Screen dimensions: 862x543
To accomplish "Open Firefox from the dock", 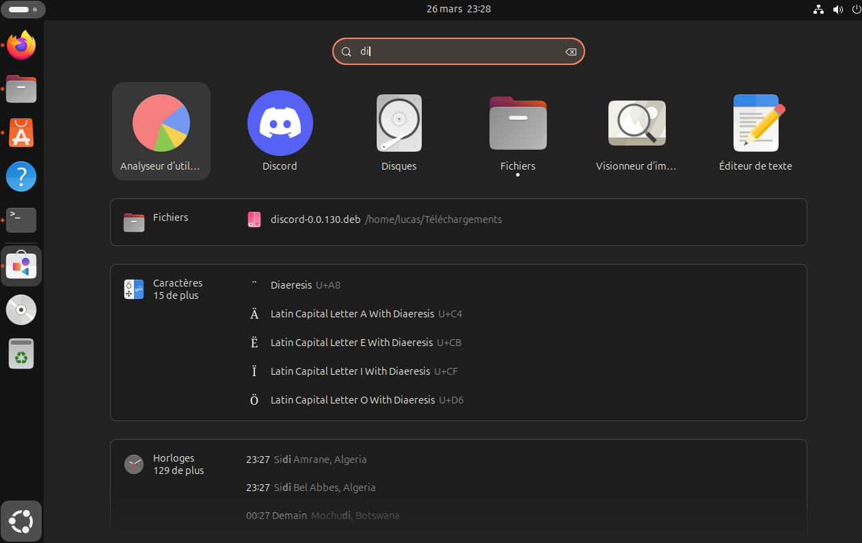I will (x=21, y=46).
